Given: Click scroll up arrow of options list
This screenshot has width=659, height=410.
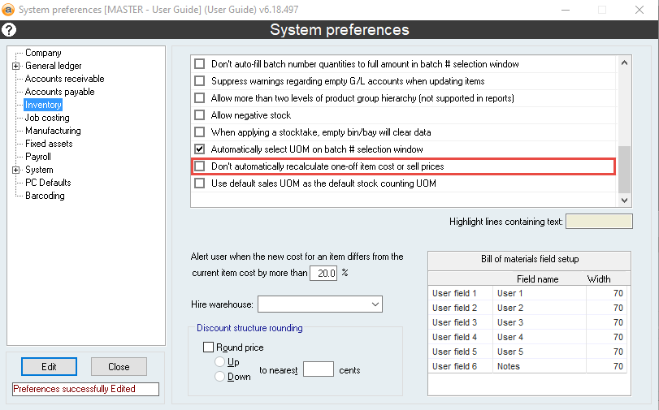Looking at the screenshot, I should click(x=624, y=63).
